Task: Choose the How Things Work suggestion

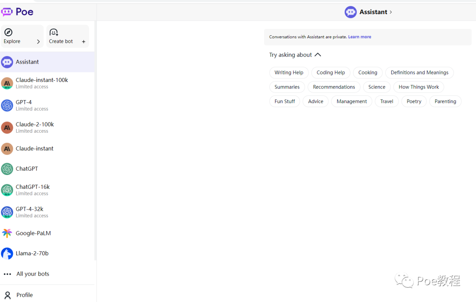Action: point(419,87)
